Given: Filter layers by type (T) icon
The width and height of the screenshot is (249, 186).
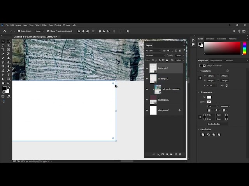Looking at the screenshot, I should coord(172,51).
